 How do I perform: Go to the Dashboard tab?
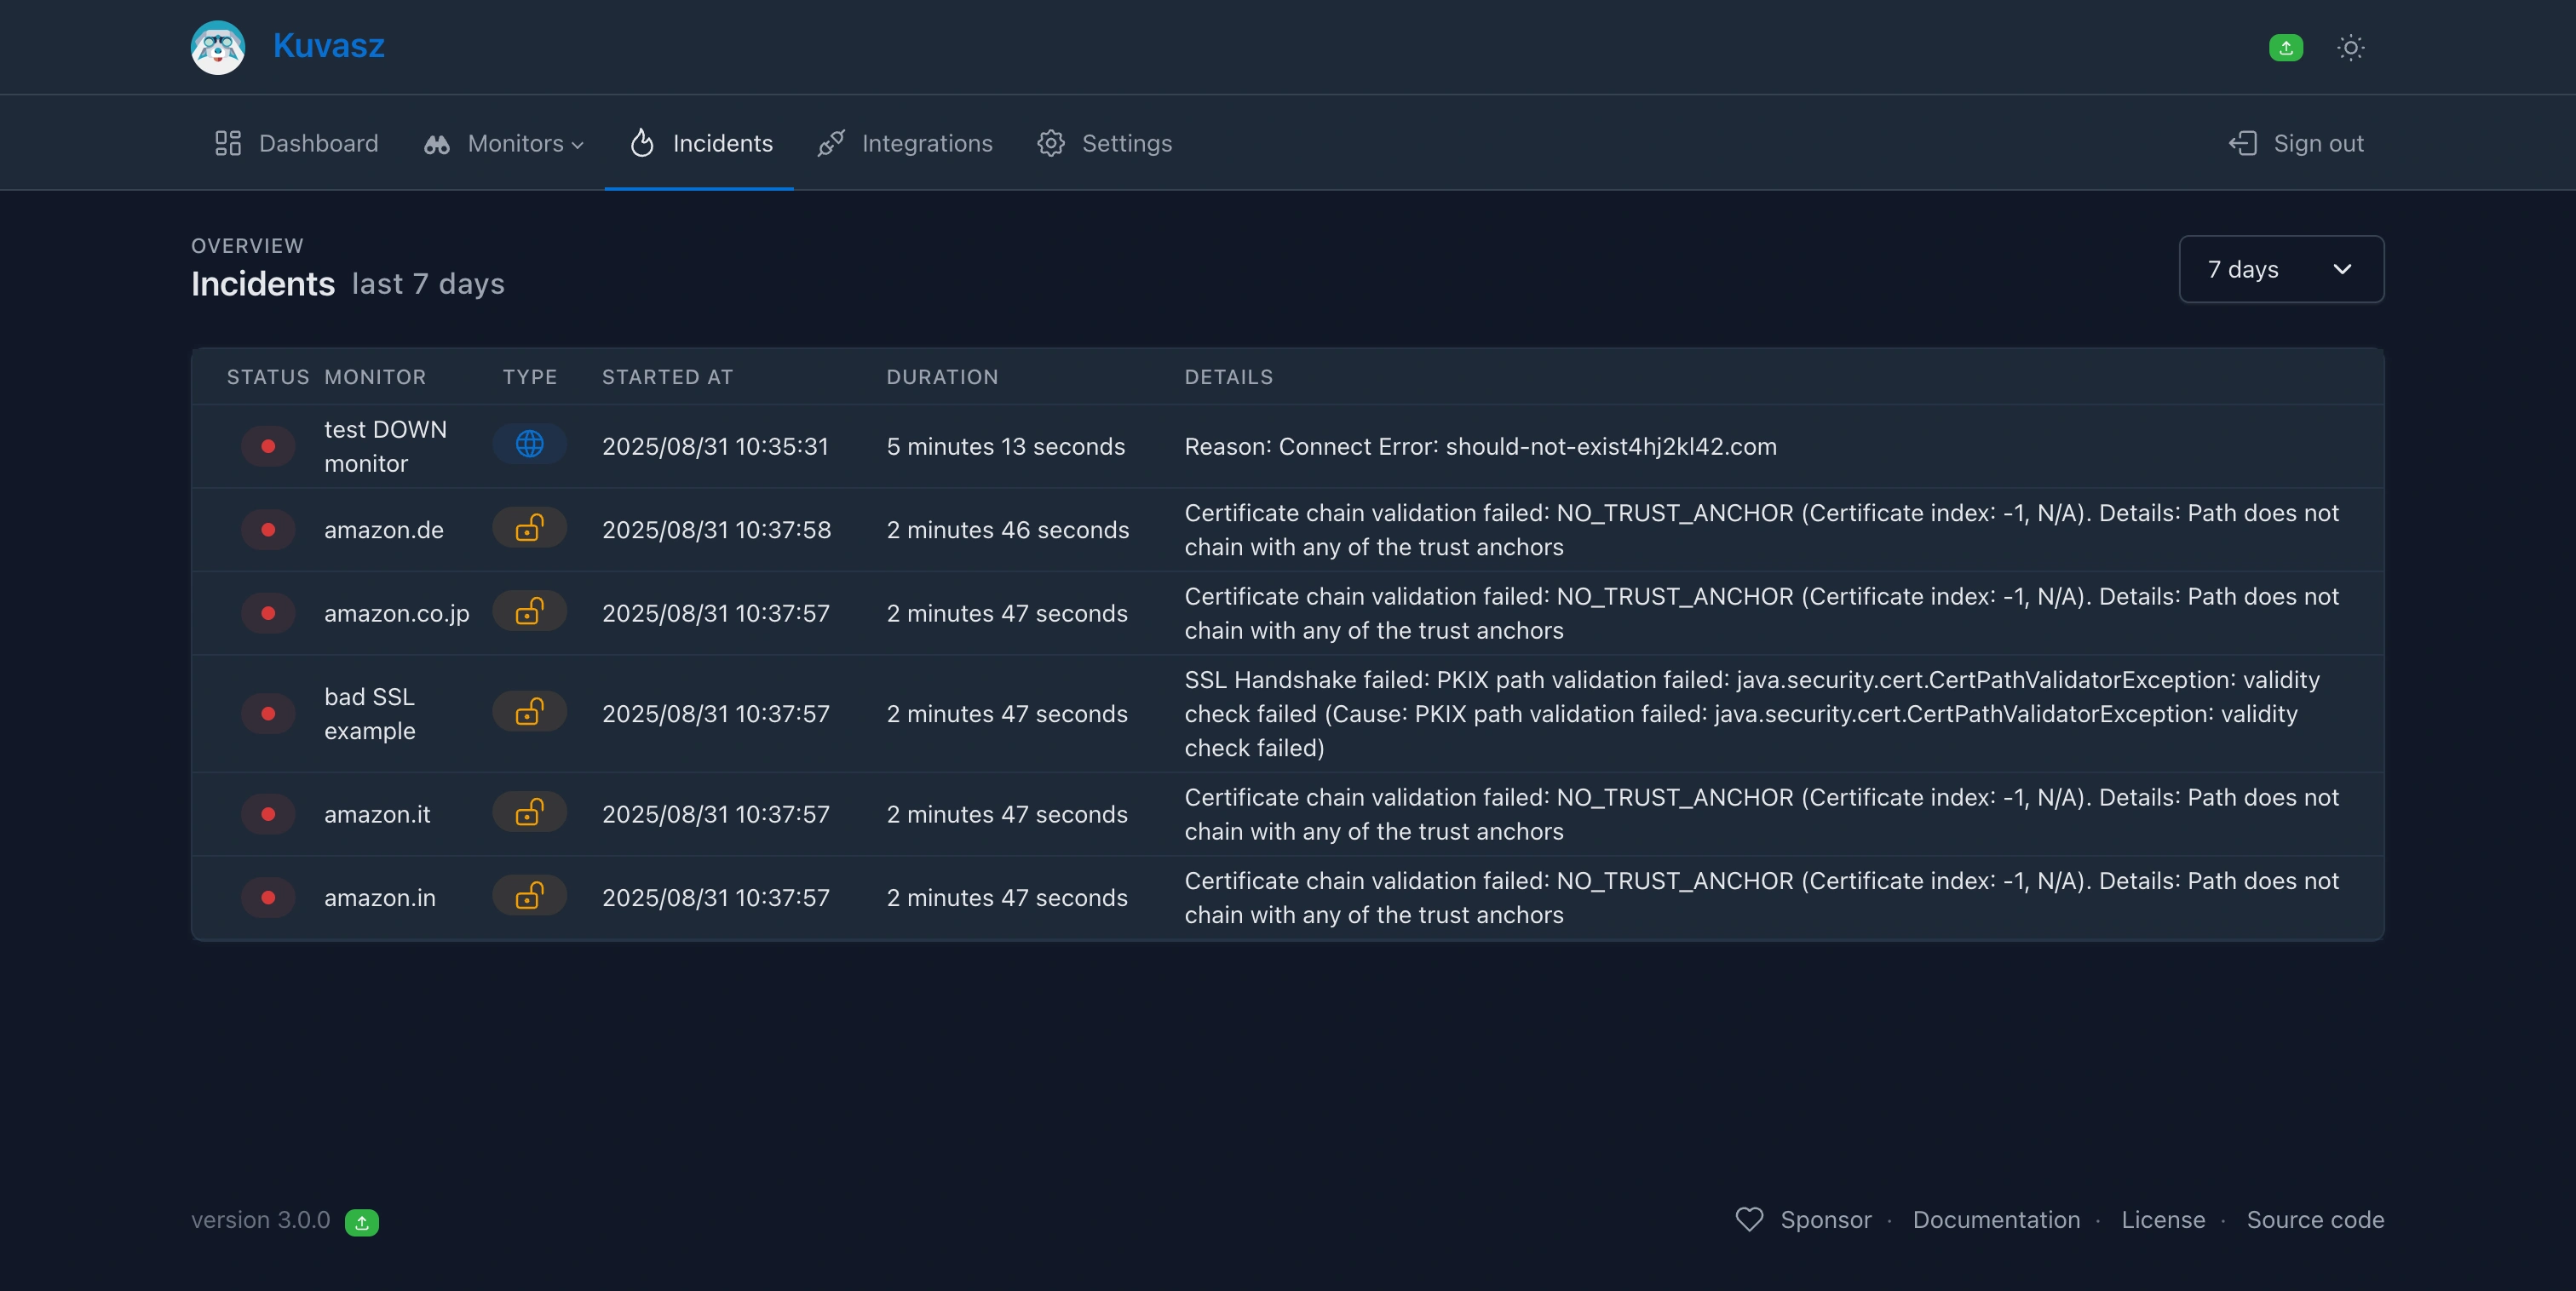296,143
